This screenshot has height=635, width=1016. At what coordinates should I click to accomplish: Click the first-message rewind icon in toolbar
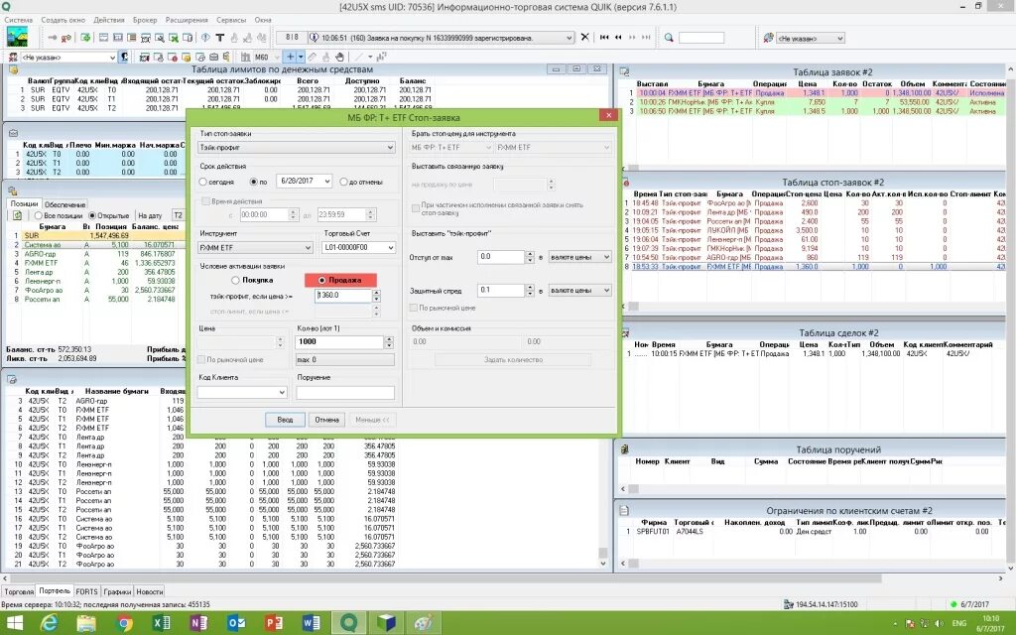pos(604,38)
